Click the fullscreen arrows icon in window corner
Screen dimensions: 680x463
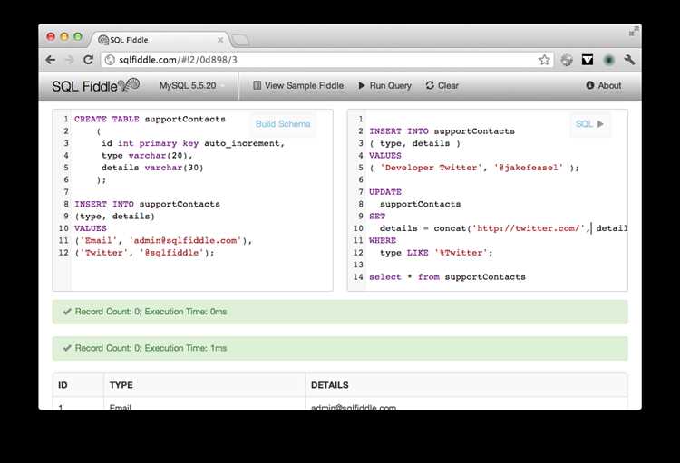(633, 32)
